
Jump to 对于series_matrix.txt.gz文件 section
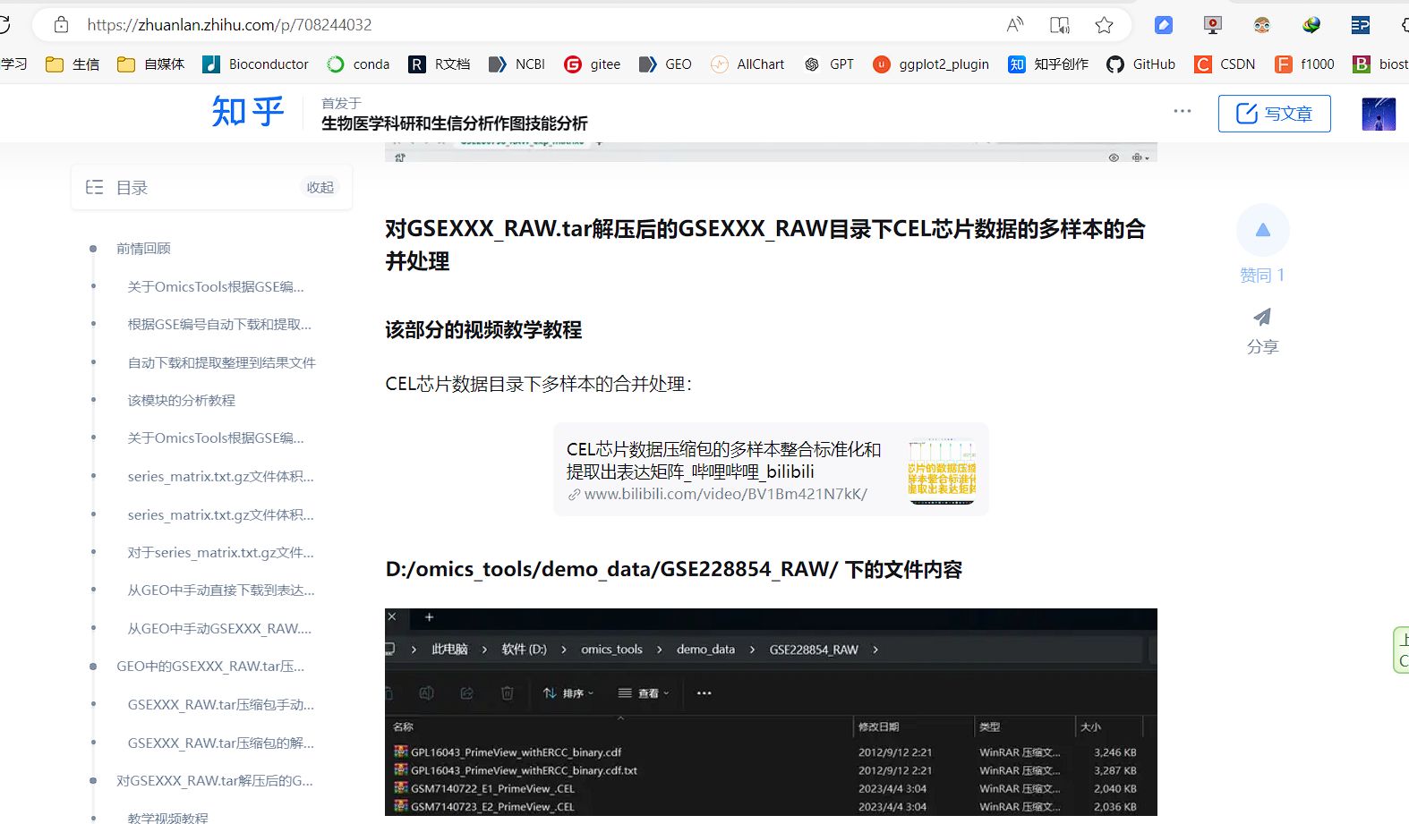[220, 553]
